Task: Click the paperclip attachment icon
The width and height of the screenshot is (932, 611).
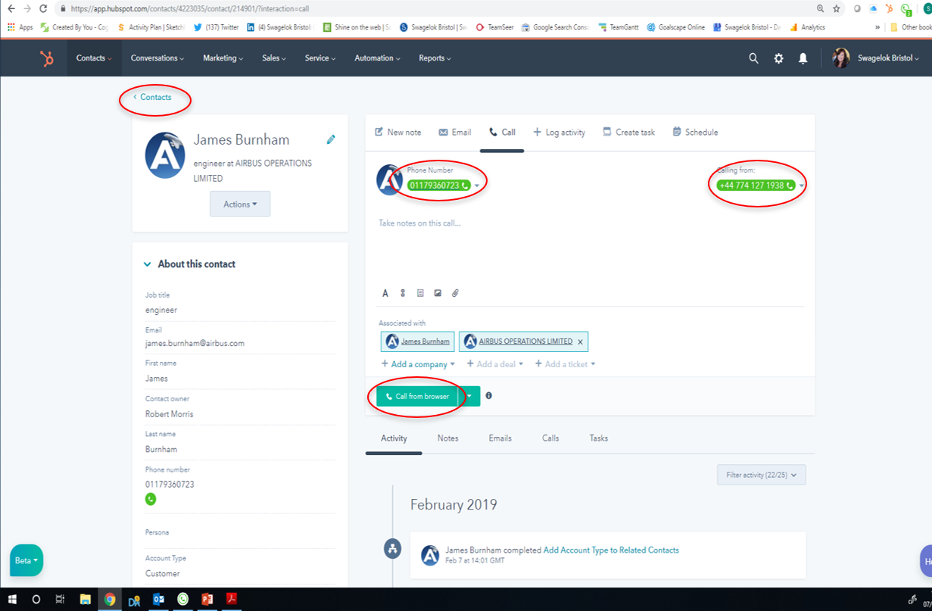Action: coord(455,293)
